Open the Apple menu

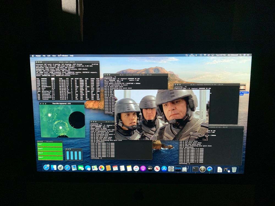point(33,56)
